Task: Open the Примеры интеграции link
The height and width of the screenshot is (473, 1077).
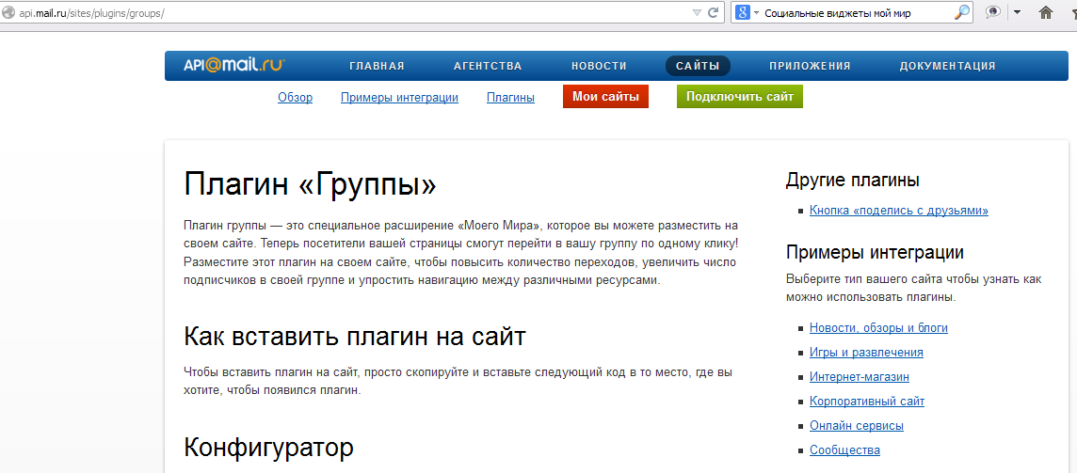Action: 399,97
